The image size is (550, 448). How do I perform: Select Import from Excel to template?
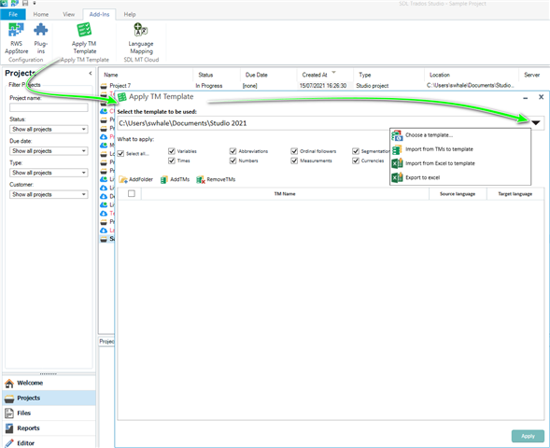tap(459, 163)
